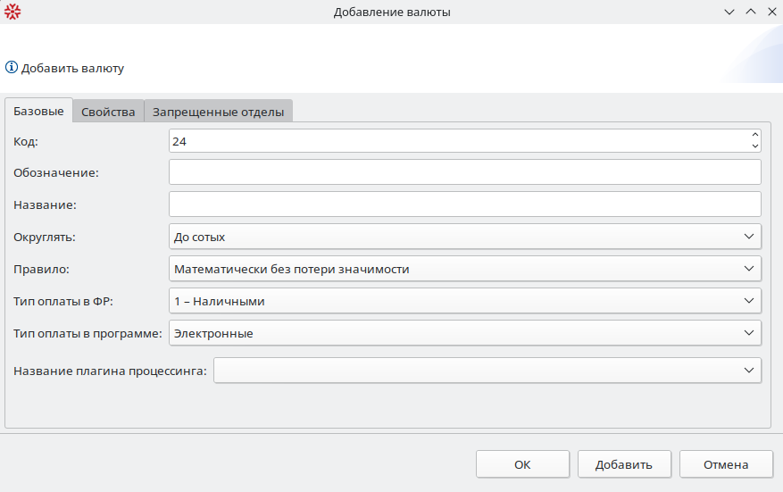
Task: Select the Базовые tab
Action: [x=38, y=112]
